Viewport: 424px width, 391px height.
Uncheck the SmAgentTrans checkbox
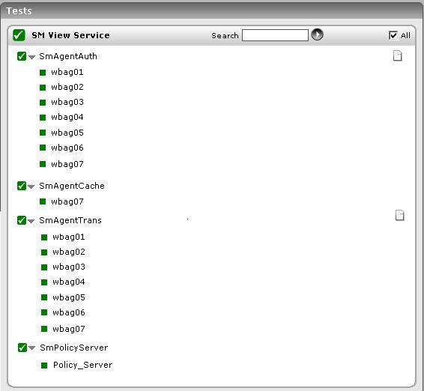pos(22,220)
